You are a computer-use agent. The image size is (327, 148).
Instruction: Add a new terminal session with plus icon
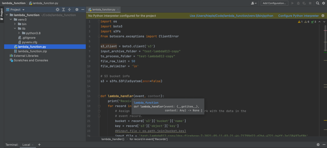click(39, 145)
